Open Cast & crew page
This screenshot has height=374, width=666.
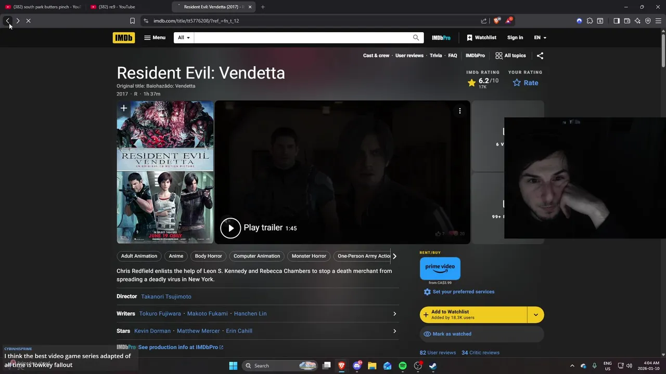click(x=376, y=56)
